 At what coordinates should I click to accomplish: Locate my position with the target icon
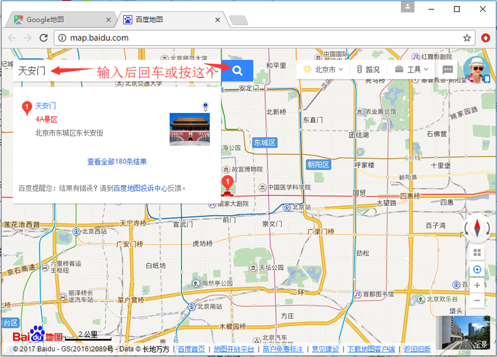477,269
